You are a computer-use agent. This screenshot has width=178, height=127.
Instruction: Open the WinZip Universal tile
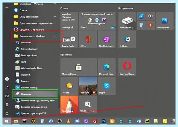click(88, 104)
